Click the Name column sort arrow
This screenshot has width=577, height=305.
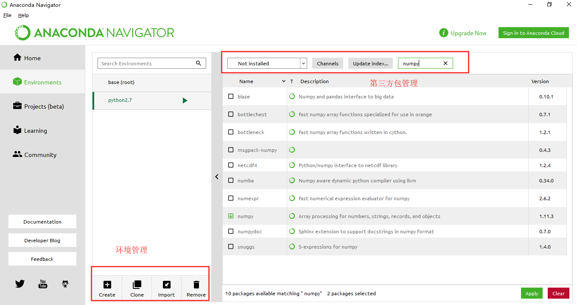(x=284, y=81)
